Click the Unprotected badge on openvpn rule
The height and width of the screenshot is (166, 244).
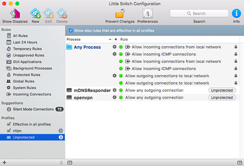click(222, 97)
